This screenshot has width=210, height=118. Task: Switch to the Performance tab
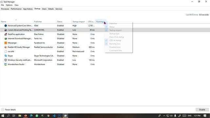tap(16, 9)
